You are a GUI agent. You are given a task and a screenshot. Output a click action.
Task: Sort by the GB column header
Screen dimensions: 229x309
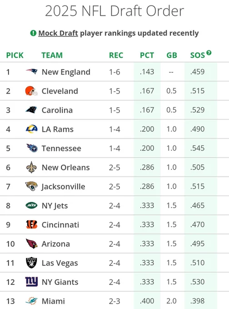tap(172, 55)
